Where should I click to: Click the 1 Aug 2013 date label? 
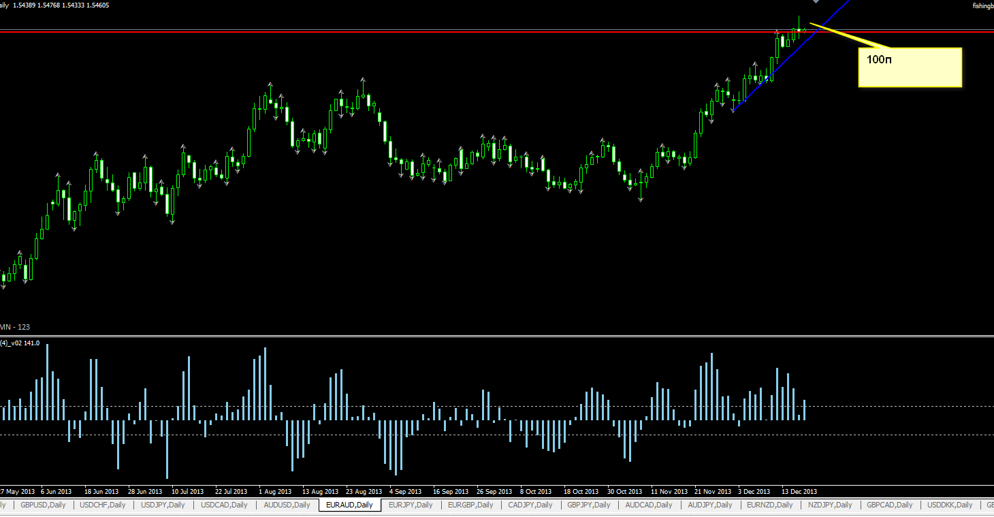pos(275,491)
